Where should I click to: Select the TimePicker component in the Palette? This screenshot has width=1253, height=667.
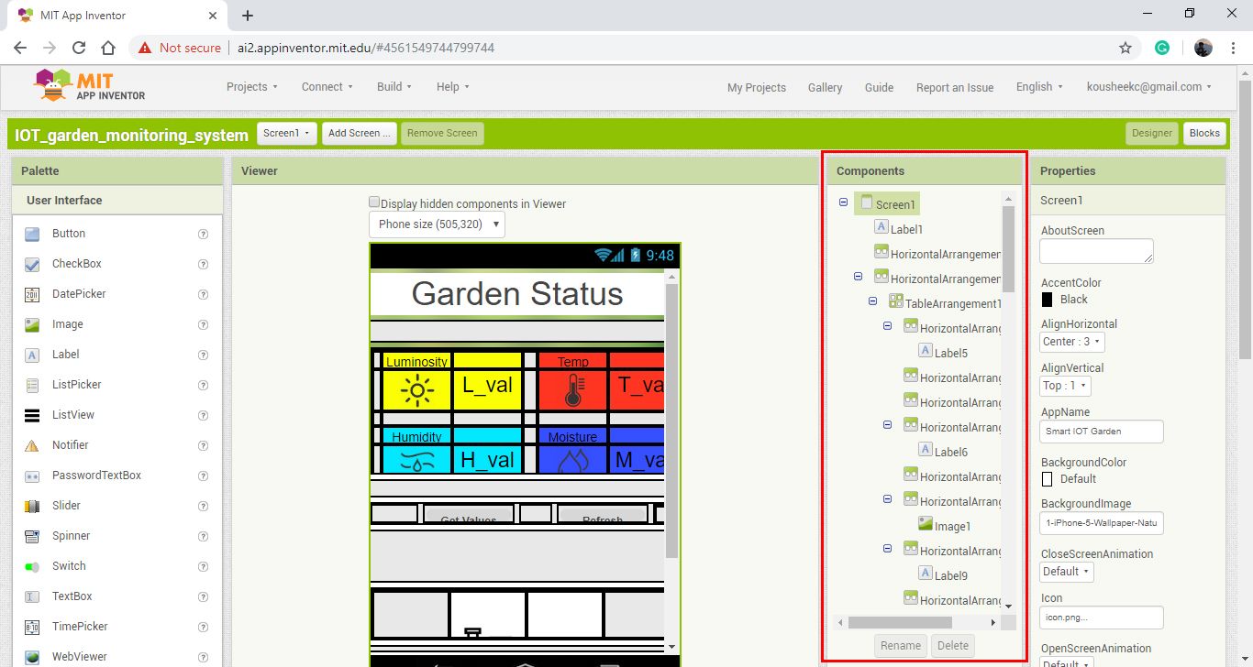pos(78,626)
